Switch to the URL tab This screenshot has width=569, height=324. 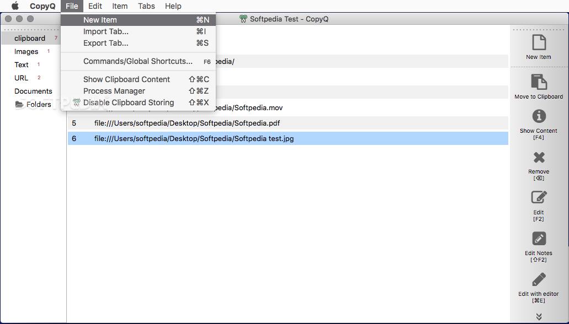[x=21, y=78]
